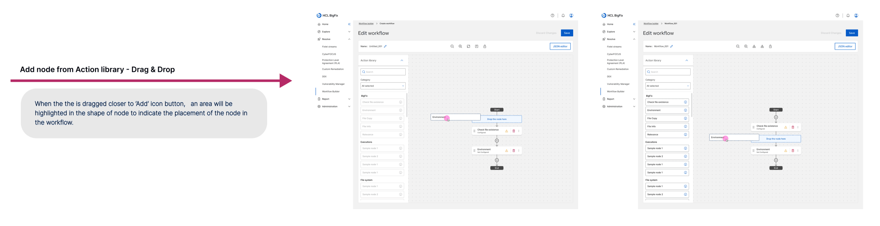The width and height of the screenshot is (880, 226).
Task: Expand Administration menu on Workflow_001 screen
Action: pos(634,107)
